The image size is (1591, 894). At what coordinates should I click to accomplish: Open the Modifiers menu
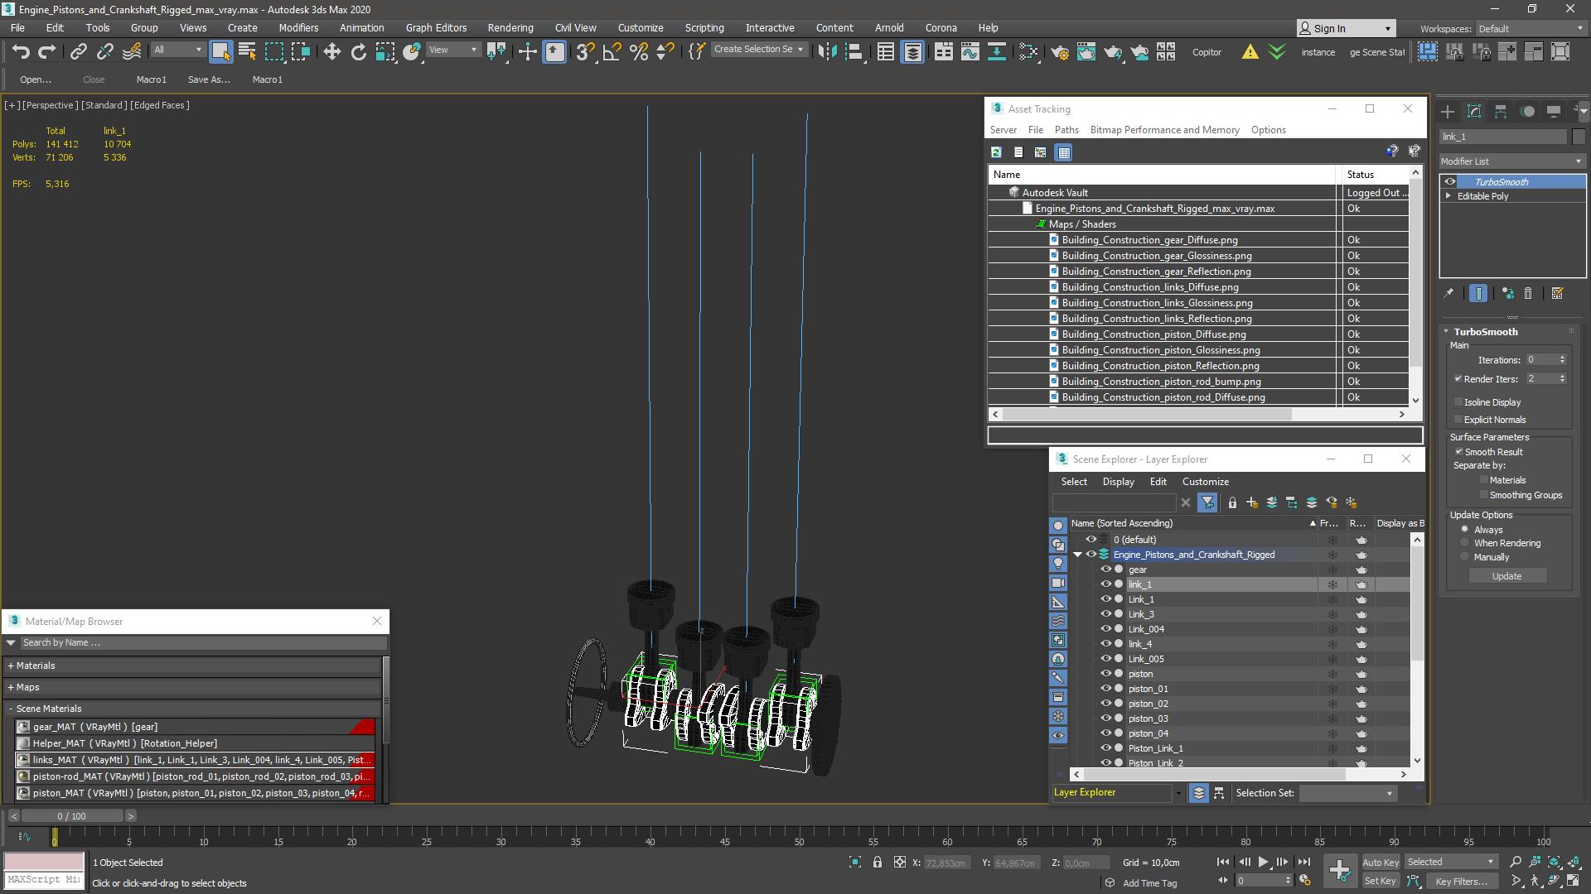click(298, 27)
